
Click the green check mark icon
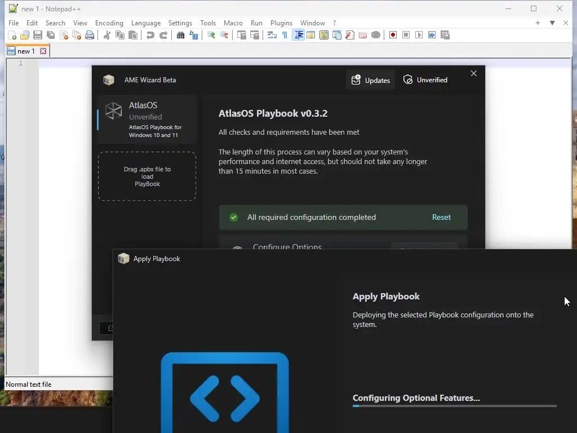point(233,217)
